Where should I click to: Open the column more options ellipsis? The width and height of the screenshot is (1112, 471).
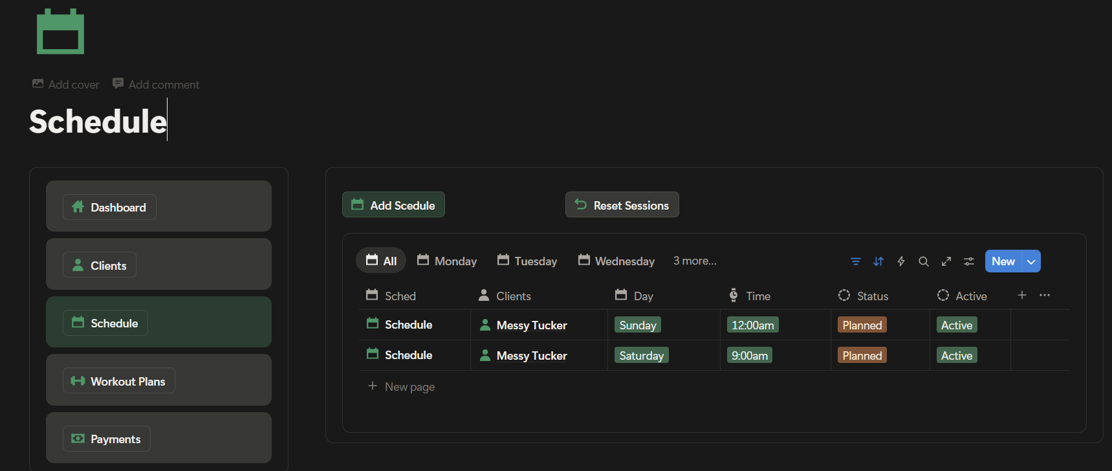(x=1045, y=295)
